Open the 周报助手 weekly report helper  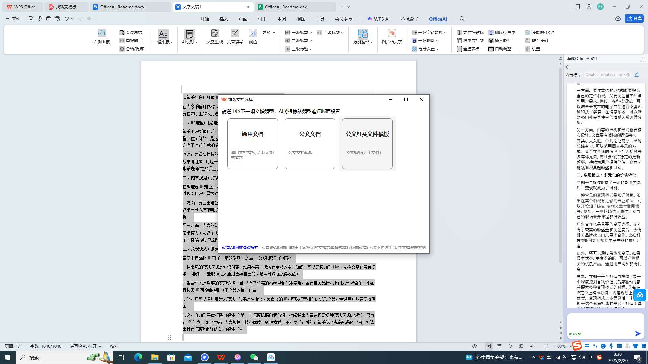(131, 41)
